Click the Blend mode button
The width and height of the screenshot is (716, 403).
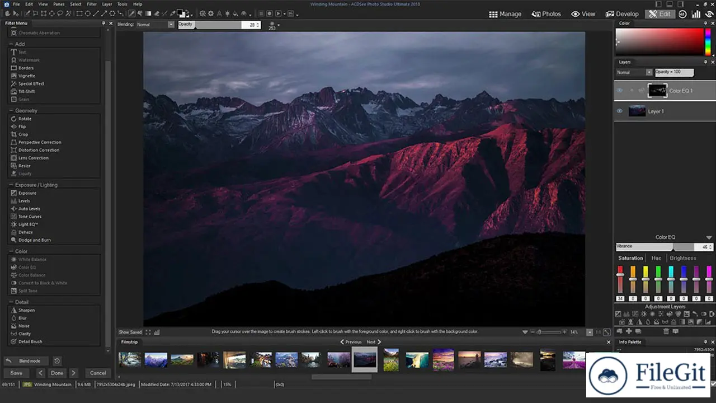[x=26, y=361]
